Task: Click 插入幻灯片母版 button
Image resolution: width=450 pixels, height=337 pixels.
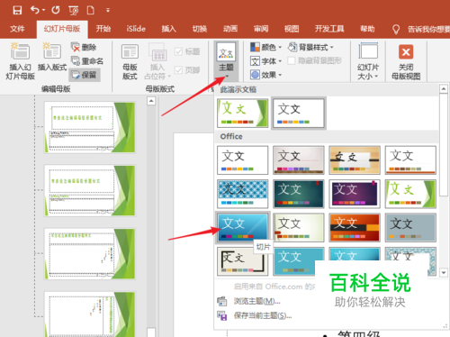Action: click(20, 61)
